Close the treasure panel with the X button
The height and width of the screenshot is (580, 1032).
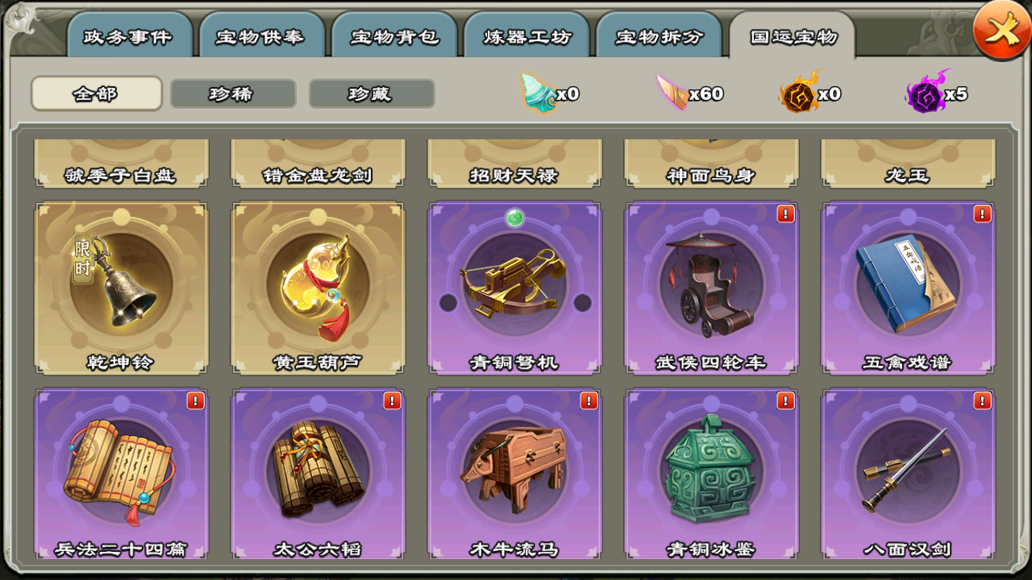(x=1001, y=31)
